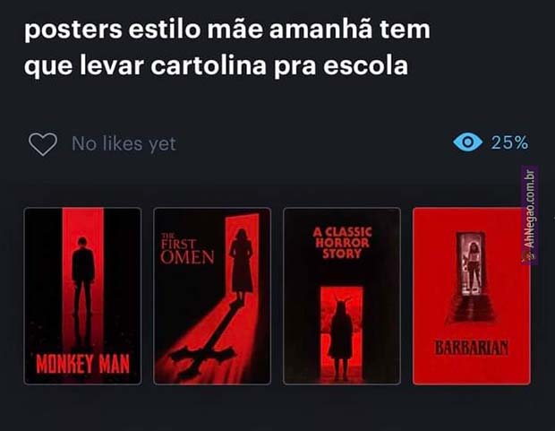Like the list with the heart icon

[43, 144]
